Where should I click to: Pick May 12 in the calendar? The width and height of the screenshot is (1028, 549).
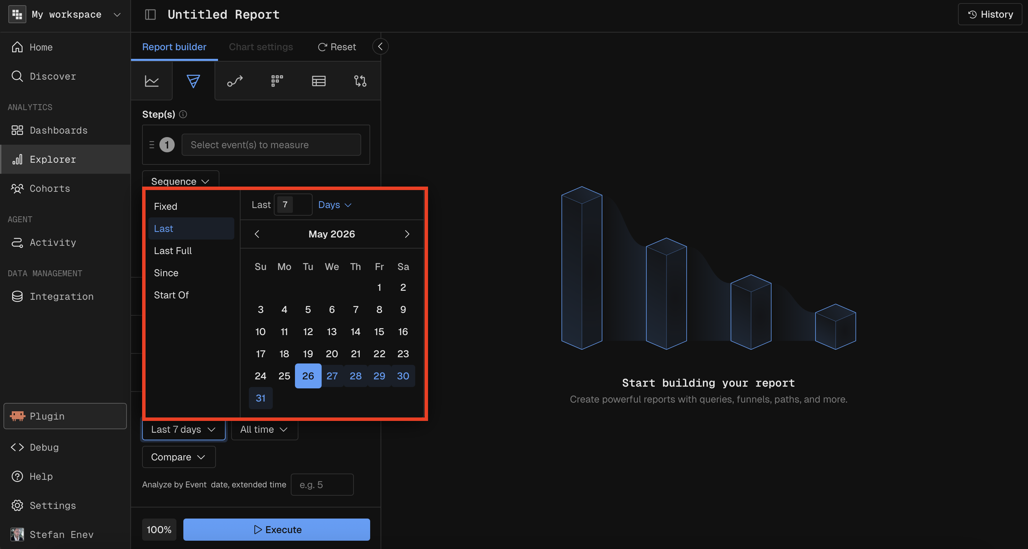[308, 332]
